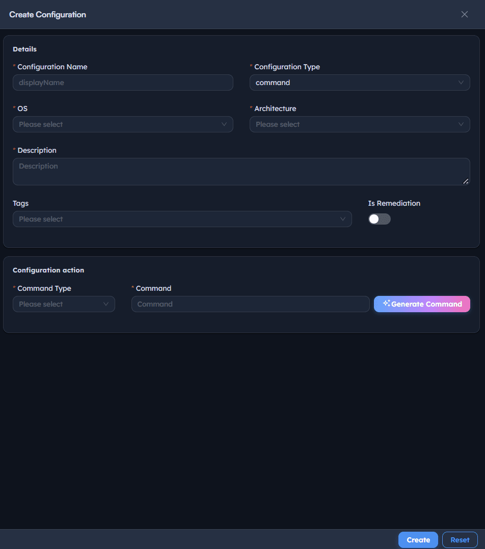
Task: Click the Command input field
Action: (250, 304)
